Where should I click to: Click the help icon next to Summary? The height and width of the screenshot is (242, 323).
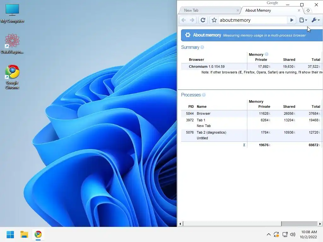click(x=202, y=47)
